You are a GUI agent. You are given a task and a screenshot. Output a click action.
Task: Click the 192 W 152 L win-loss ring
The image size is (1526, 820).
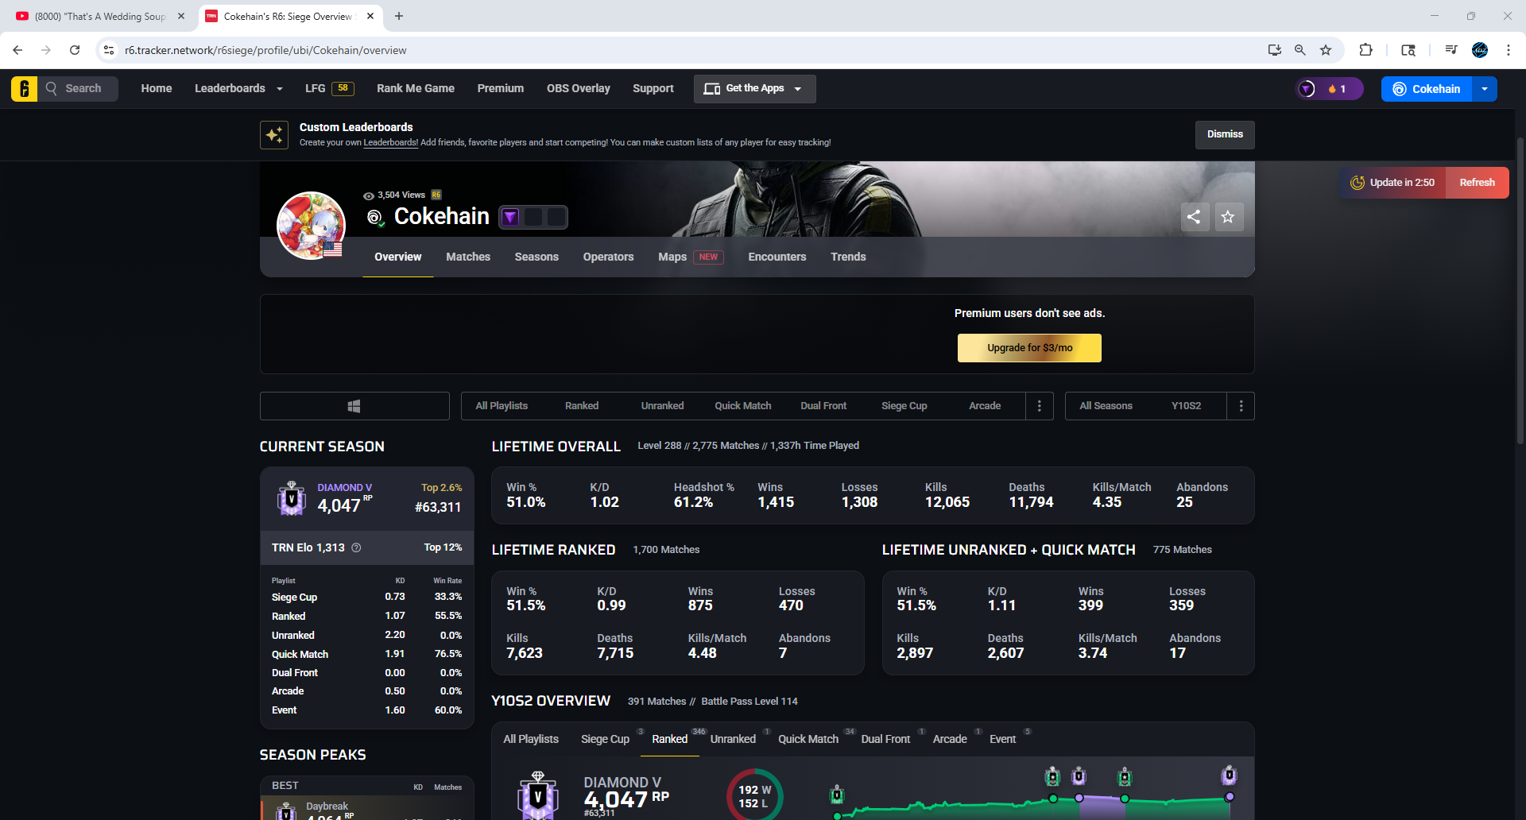click(754, 795)
